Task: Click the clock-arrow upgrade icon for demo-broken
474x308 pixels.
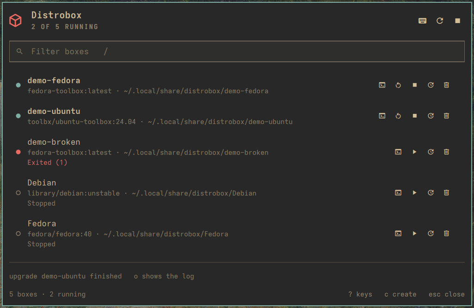Action: 431,152
